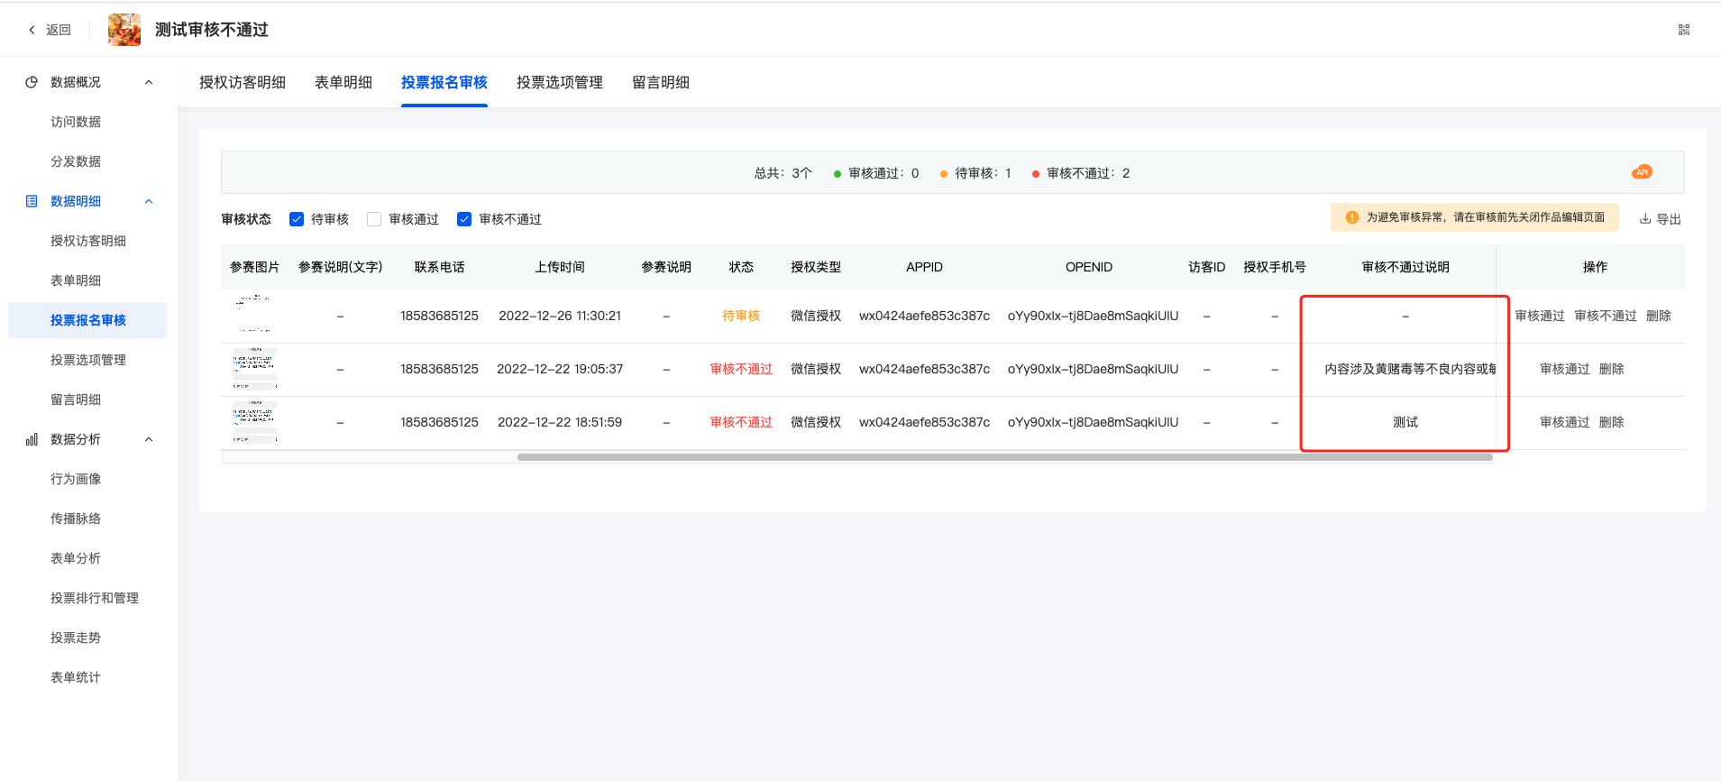Collapse the 数据概况 sidebar section chevron
Image resolution: width=1721 pixels, height=781 pixels.
(149, 82)
